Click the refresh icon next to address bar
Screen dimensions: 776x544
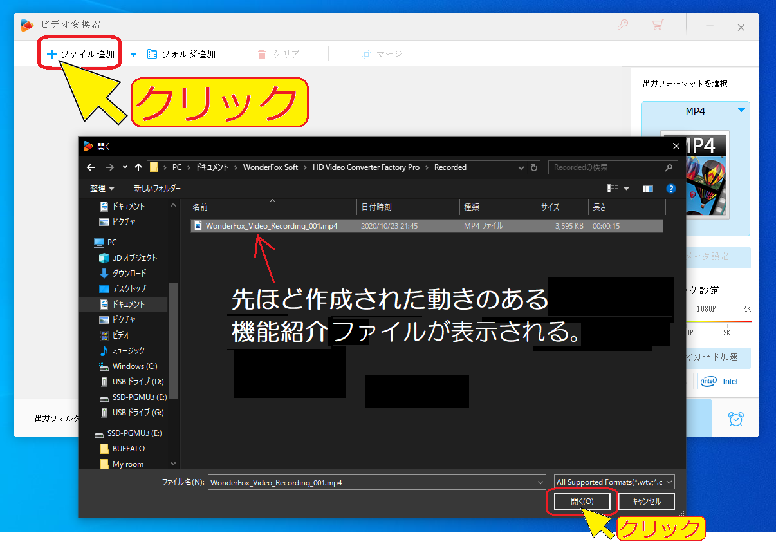(x=534, y=167)
